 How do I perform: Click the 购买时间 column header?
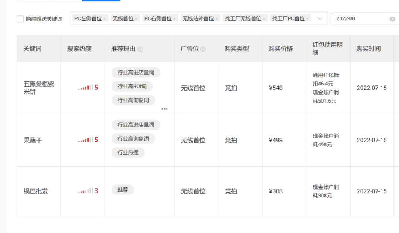click(x=368, y=49)
